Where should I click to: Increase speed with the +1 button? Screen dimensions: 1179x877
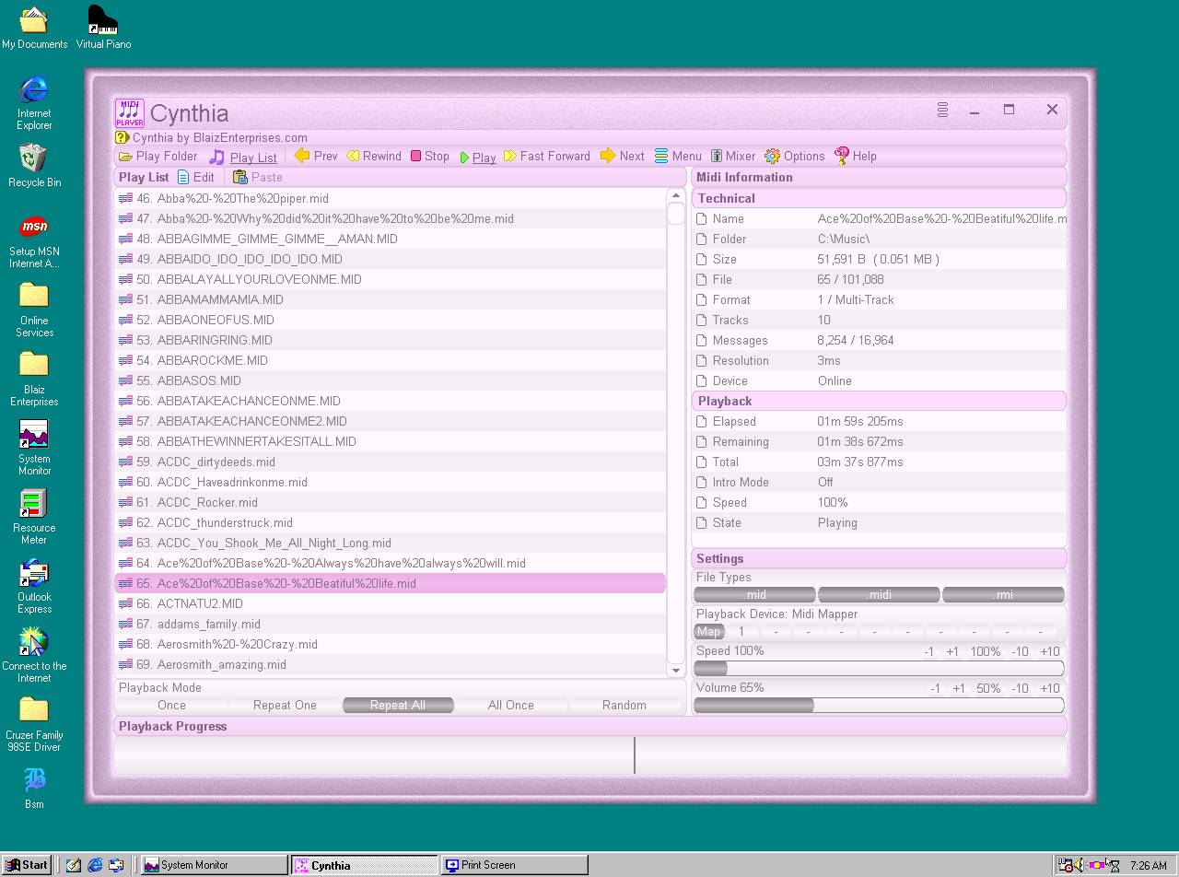click(x=952, y=652)
